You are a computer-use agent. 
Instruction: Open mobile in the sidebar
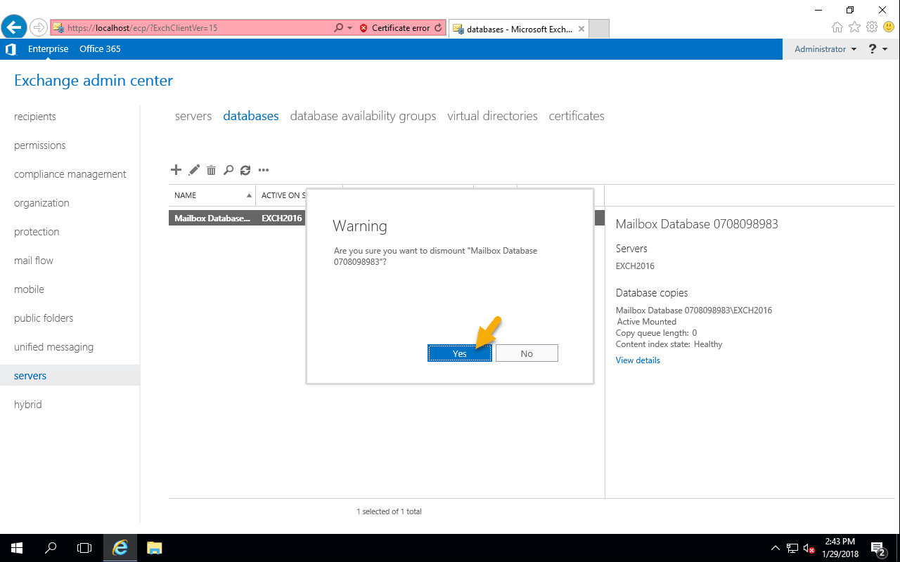[x=29, y=289]
